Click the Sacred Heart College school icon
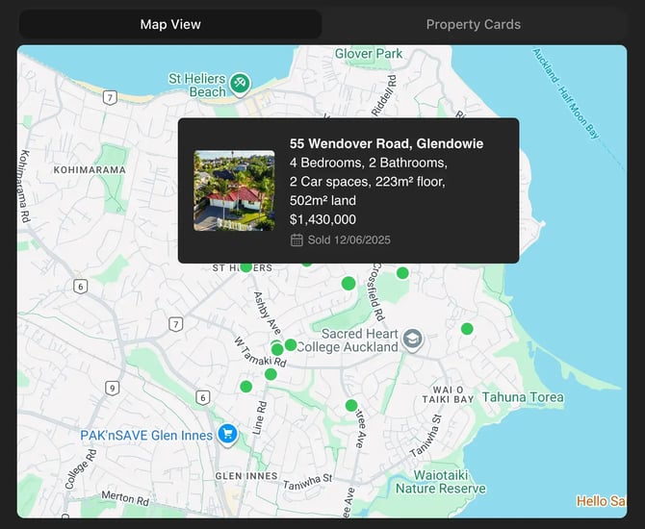The width and height of the screenshot is (645, 529). pos(412,340)
